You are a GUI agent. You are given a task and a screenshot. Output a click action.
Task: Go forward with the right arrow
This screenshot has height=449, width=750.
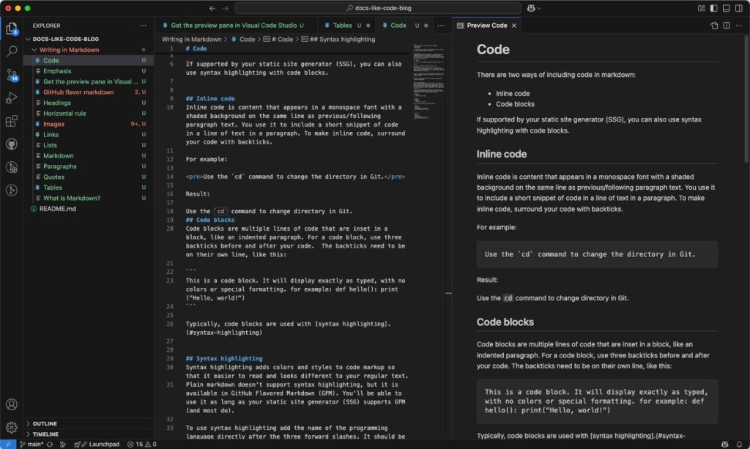tap(226, 8)
